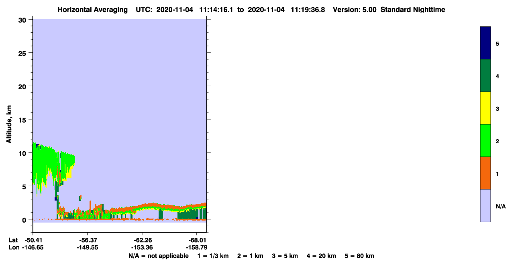Click the '4 = 20 km' legend entry
Image resolution: width=522 pixels, height=267 pixels.
pyautogui.click(x=321, y=256)
